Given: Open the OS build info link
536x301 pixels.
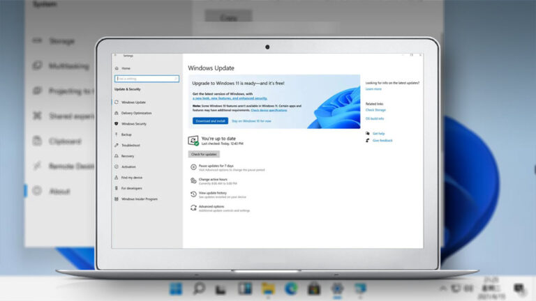Looking at the screenshot, I should (375, 118).
